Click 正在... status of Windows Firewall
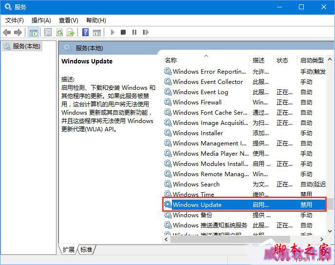Viewport: 335px width, 265px height. (x=284, y=102)
